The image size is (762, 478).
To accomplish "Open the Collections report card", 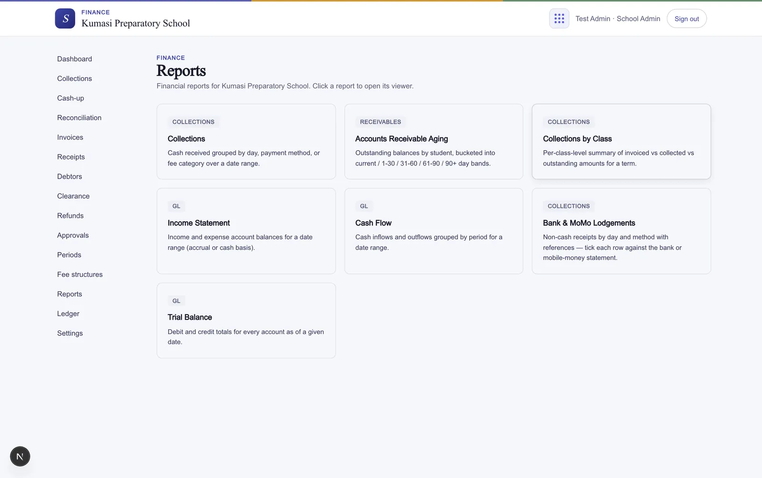I will [x=246, y=142].
